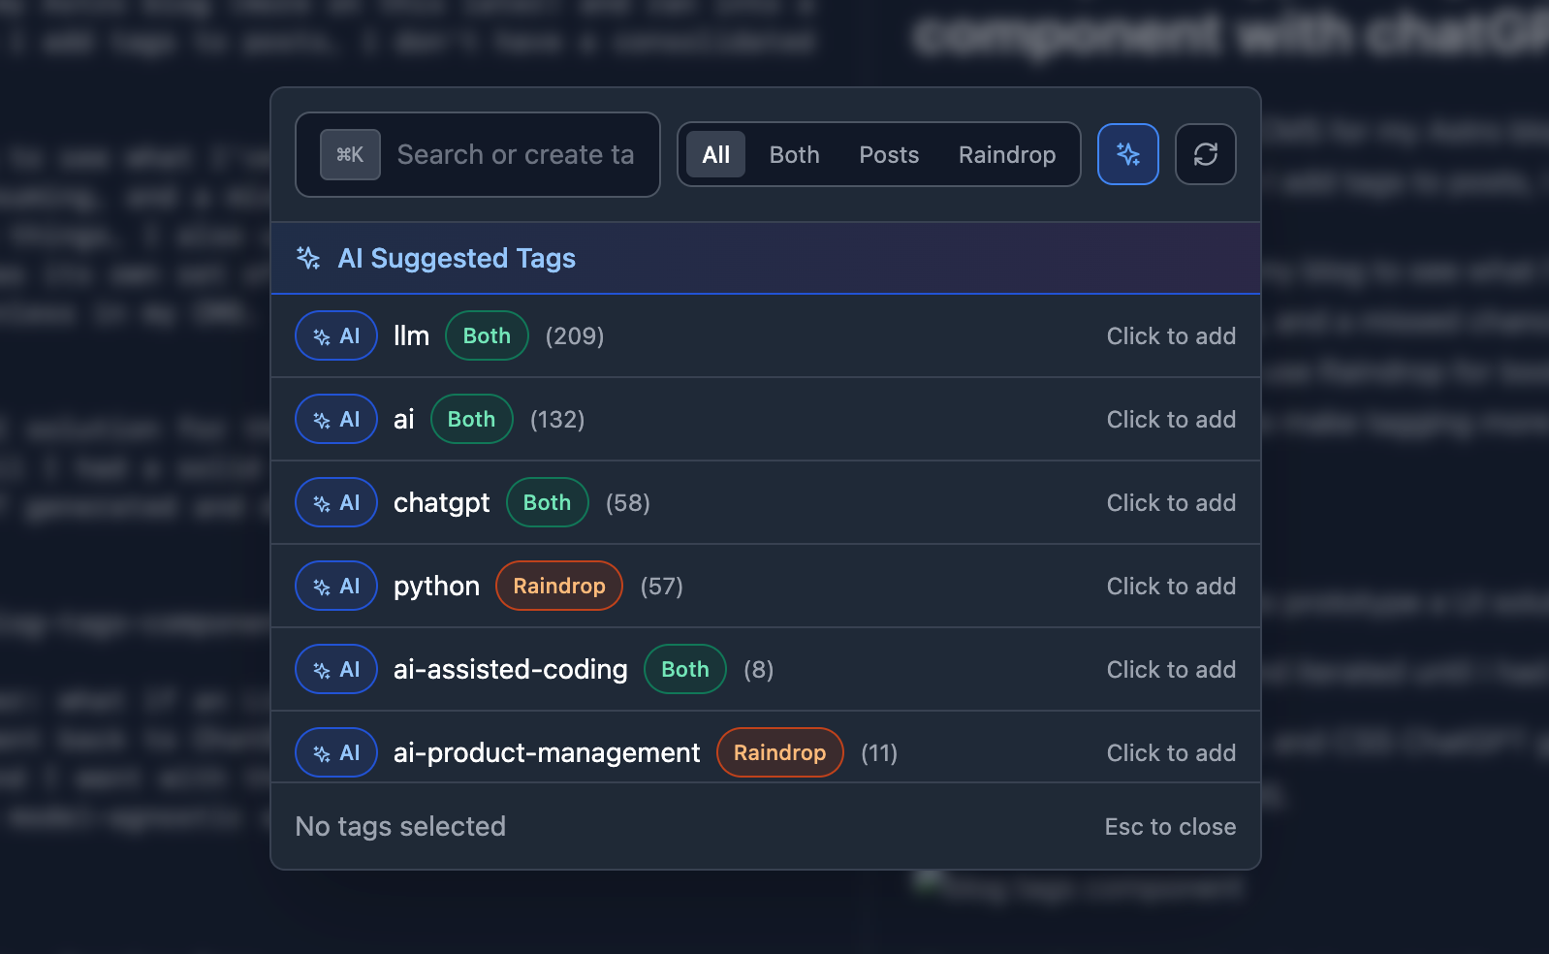Screen dimensions: 1549x954
Task: Click the (209) count on llm row
Action: point(575,335)
